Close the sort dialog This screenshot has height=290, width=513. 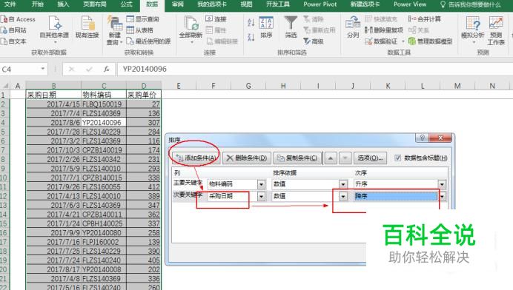coord(440,138)
